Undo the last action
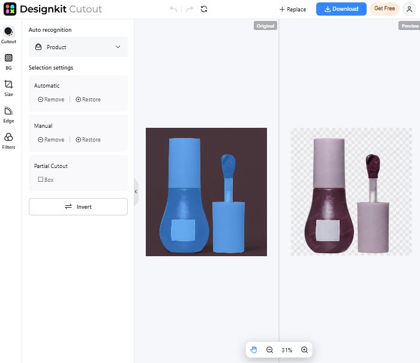This screenshot has width=420, height=363. tap(173, 9)
